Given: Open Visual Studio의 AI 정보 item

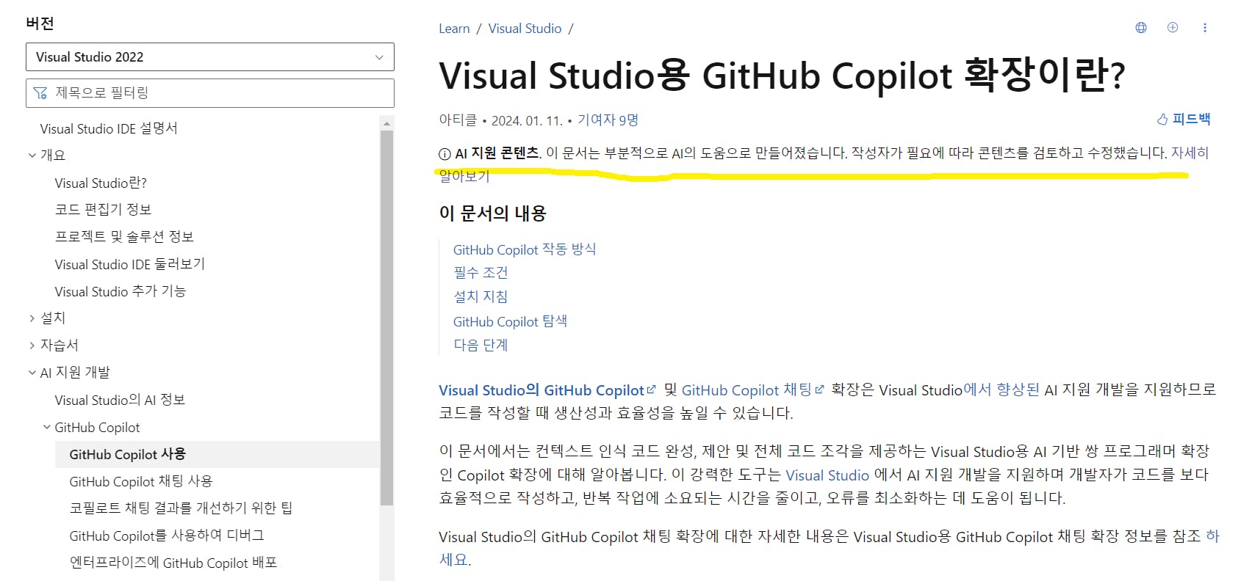Looking at the screenshot, I should coord(120,400).
